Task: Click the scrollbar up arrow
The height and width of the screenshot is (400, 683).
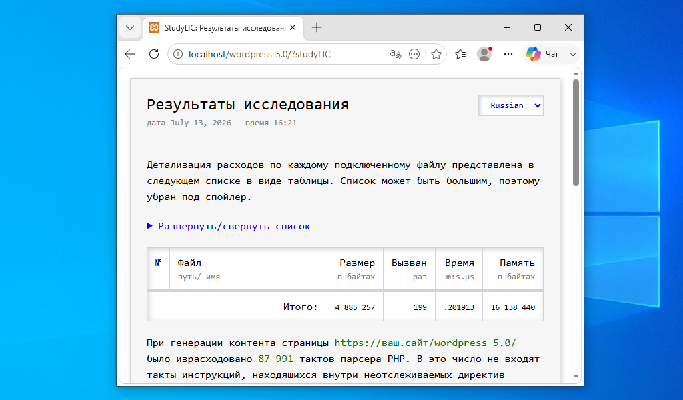Action: [576, 73]
